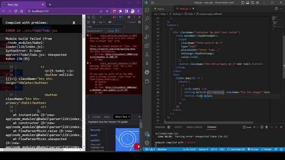
Task: Create a new terminal with the plus icon
Action: 254,127
